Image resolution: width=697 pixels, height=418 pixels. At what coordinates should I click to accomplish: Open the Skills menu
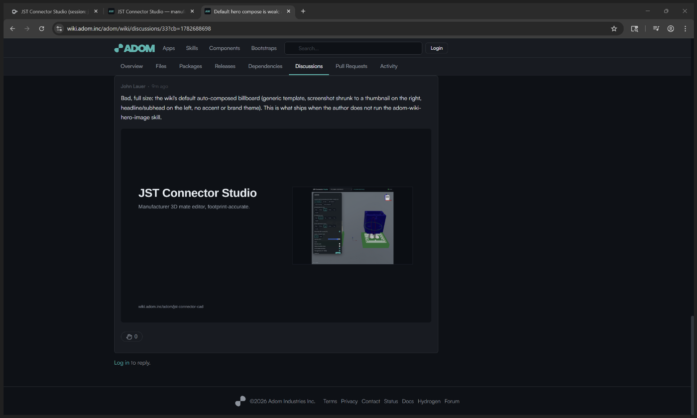tap(192, 48)
